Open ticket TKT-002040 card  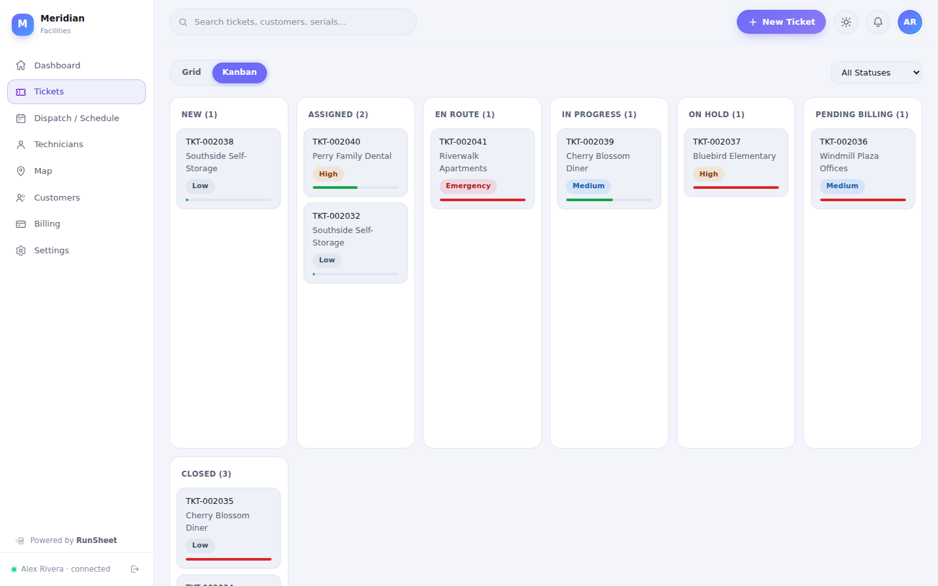(x=356, y=163)
